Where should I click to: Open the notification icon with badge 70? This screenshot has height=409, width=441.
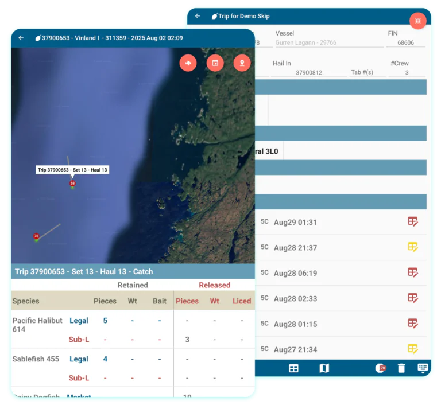click(x=380, y=368)
